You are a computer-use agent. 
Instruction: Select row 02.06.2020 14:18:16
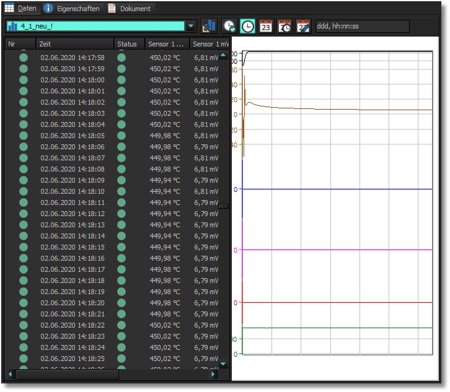pos(112,258)
